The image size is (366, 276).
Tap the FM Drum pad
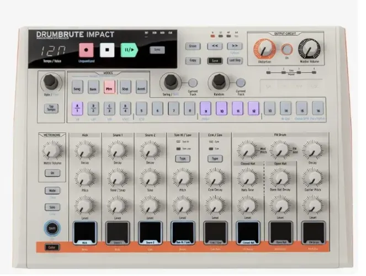click(x=313, y=232)
